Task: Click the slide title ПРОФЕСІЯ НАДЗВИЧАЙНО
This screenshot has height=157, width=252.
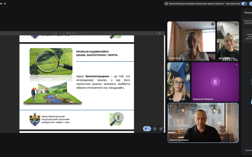Action: tap(92, 51)
